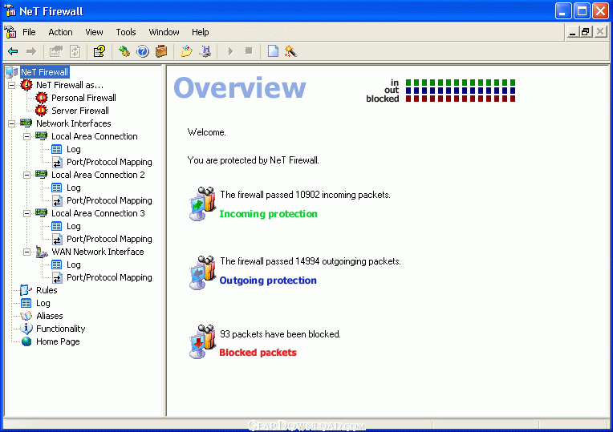Select the root NeT Firewall tree node
This screenshot has width=613, height=432.
[45, 72]
